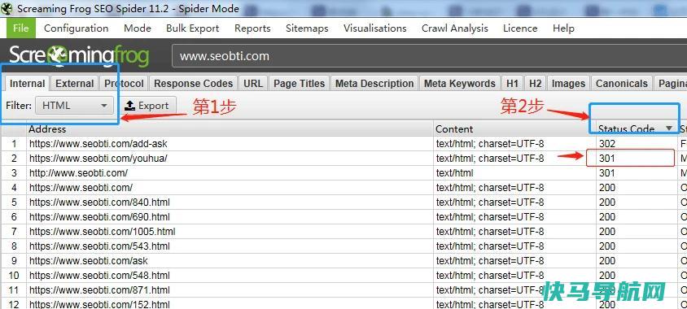Switch to the Response Codes tab

pyautogui.click(x=193, y=84)
